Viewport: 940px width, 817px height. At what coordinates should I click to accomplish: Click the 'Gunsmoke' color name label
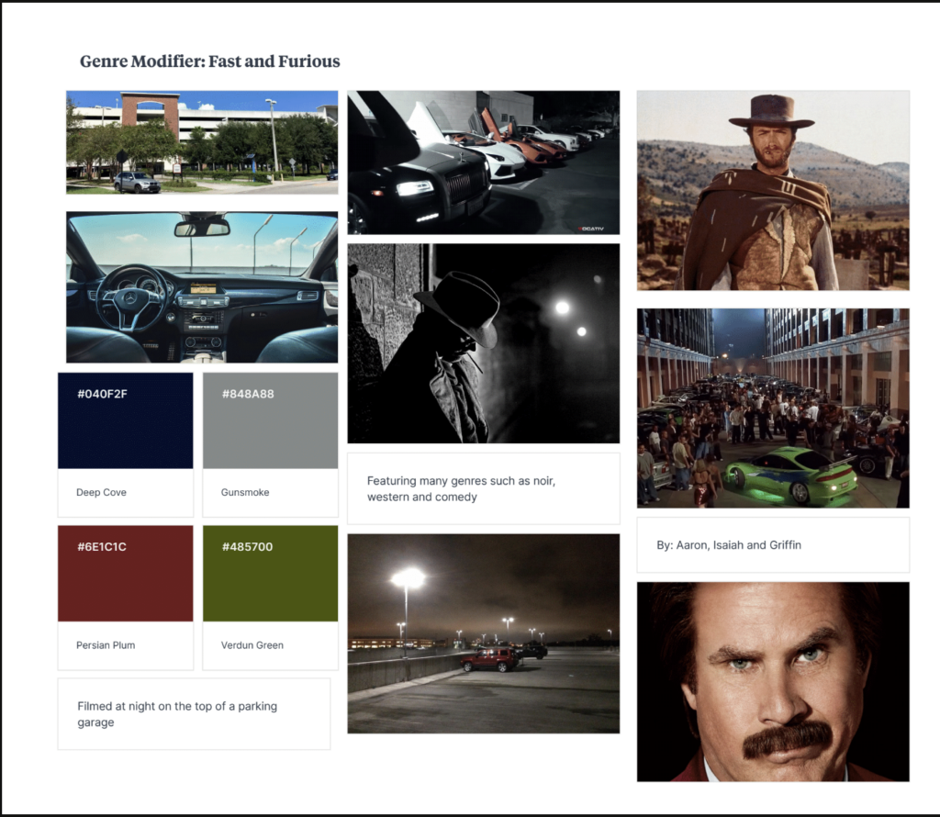tap(245, 493)
